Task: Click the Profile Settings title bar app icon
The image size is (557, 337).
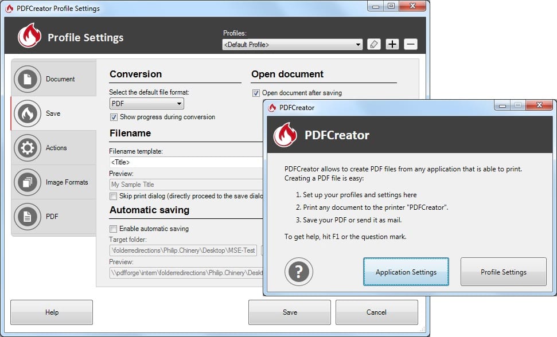Action: [x=10, y=8]
